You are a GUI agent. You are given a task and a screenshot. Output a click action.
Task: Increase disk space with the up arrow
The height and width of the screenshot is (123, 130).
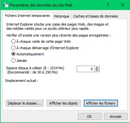point(97,68)
